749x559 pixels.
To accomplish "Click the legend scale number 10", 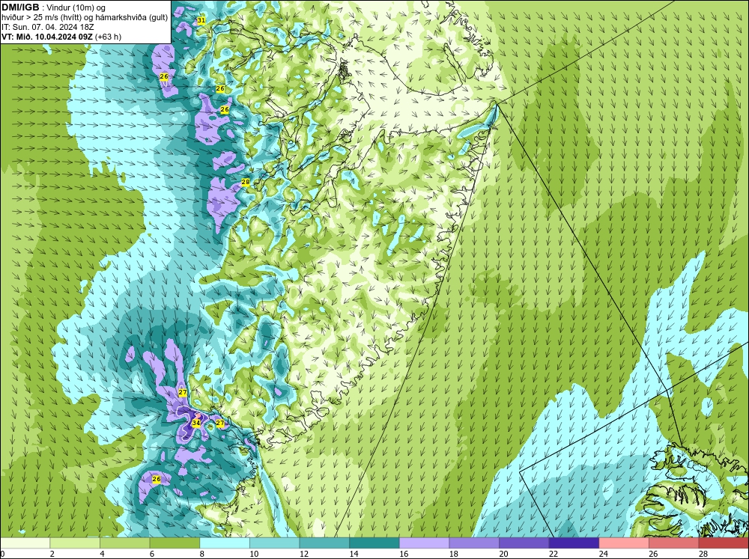I will [x=254, y=554].
